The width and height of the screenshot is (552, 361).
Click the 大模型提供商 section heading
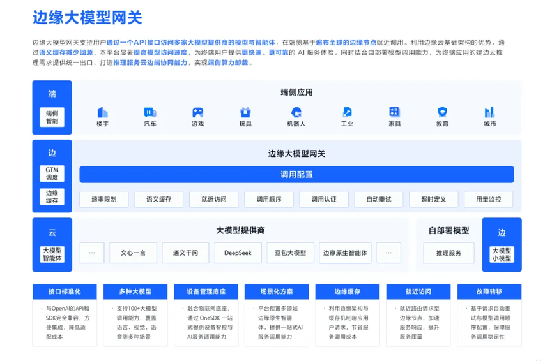pyautogui.click(x=240, y=231)
